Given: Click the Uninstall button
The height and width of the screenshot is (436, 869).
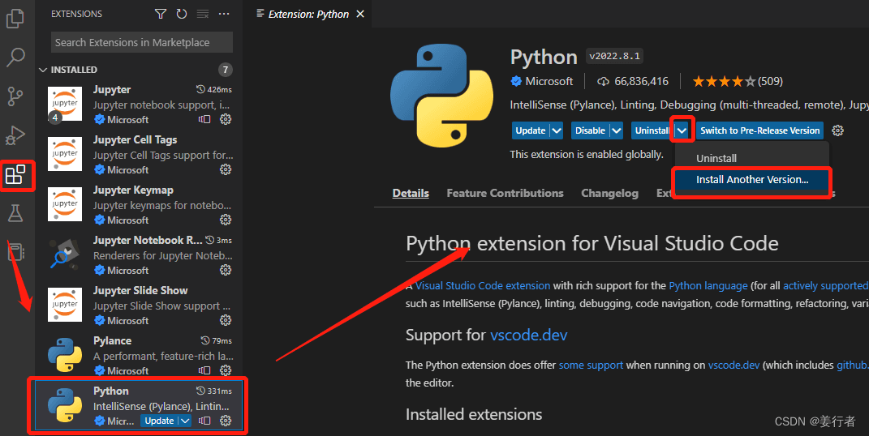Looking at the screenshot, I should point(652,130).
